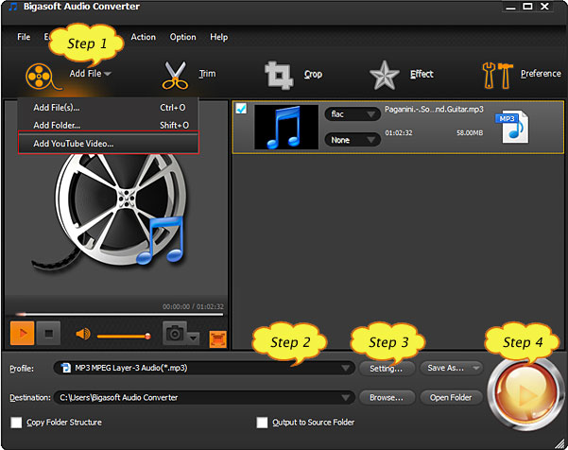
Task: Click the playback progress seek bar
Action: 119,315
